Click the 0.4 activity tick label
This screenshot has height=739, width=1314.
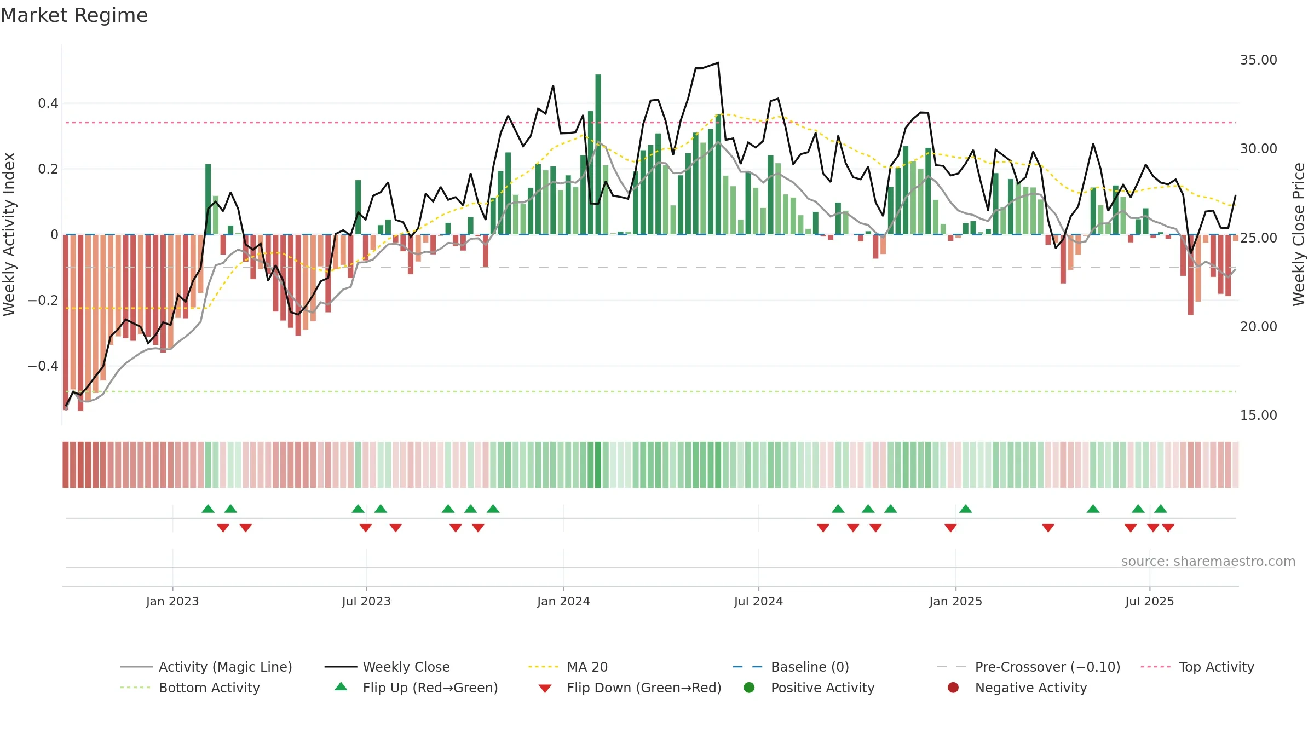click(48, 103)
